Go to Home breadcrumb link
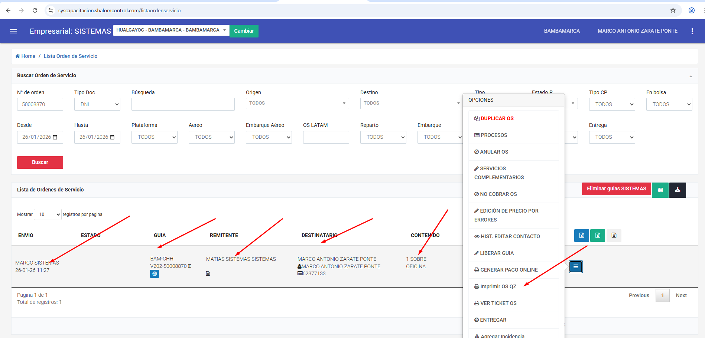The width and height of the screenshot is (705, 338). pyautogui.click(x=26, y=56)
